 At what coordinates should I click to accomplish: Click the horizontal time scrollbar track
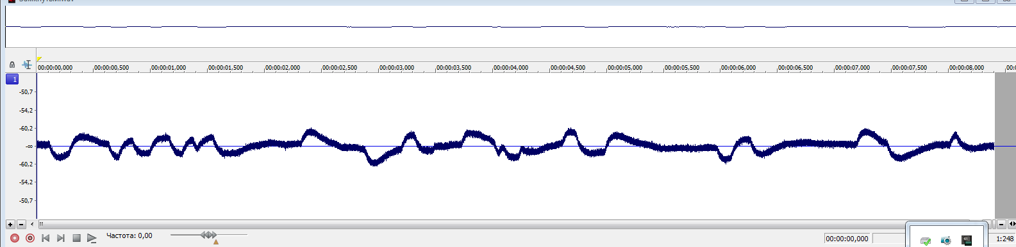point(513,225)
